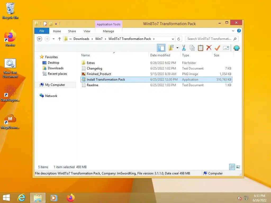Sort by the Name column header
This screenshot has width=271, height=203.
click(x=114, y=55)
